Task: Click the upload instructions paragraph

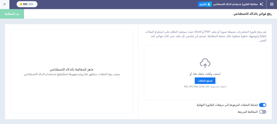Action: point(205,36)
